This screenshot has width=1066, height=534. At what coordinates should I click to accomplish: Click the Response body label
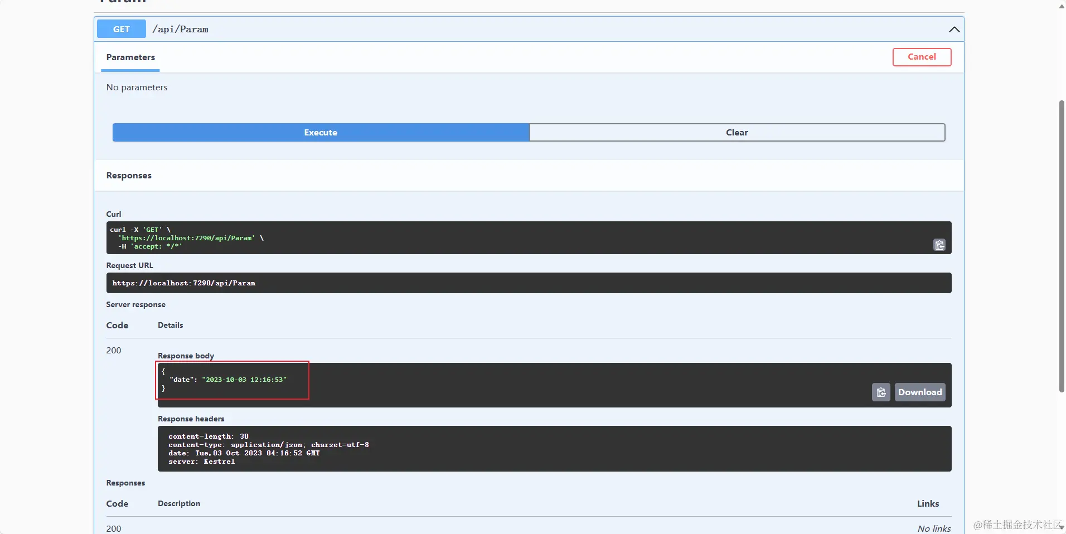tap(186, 356)
